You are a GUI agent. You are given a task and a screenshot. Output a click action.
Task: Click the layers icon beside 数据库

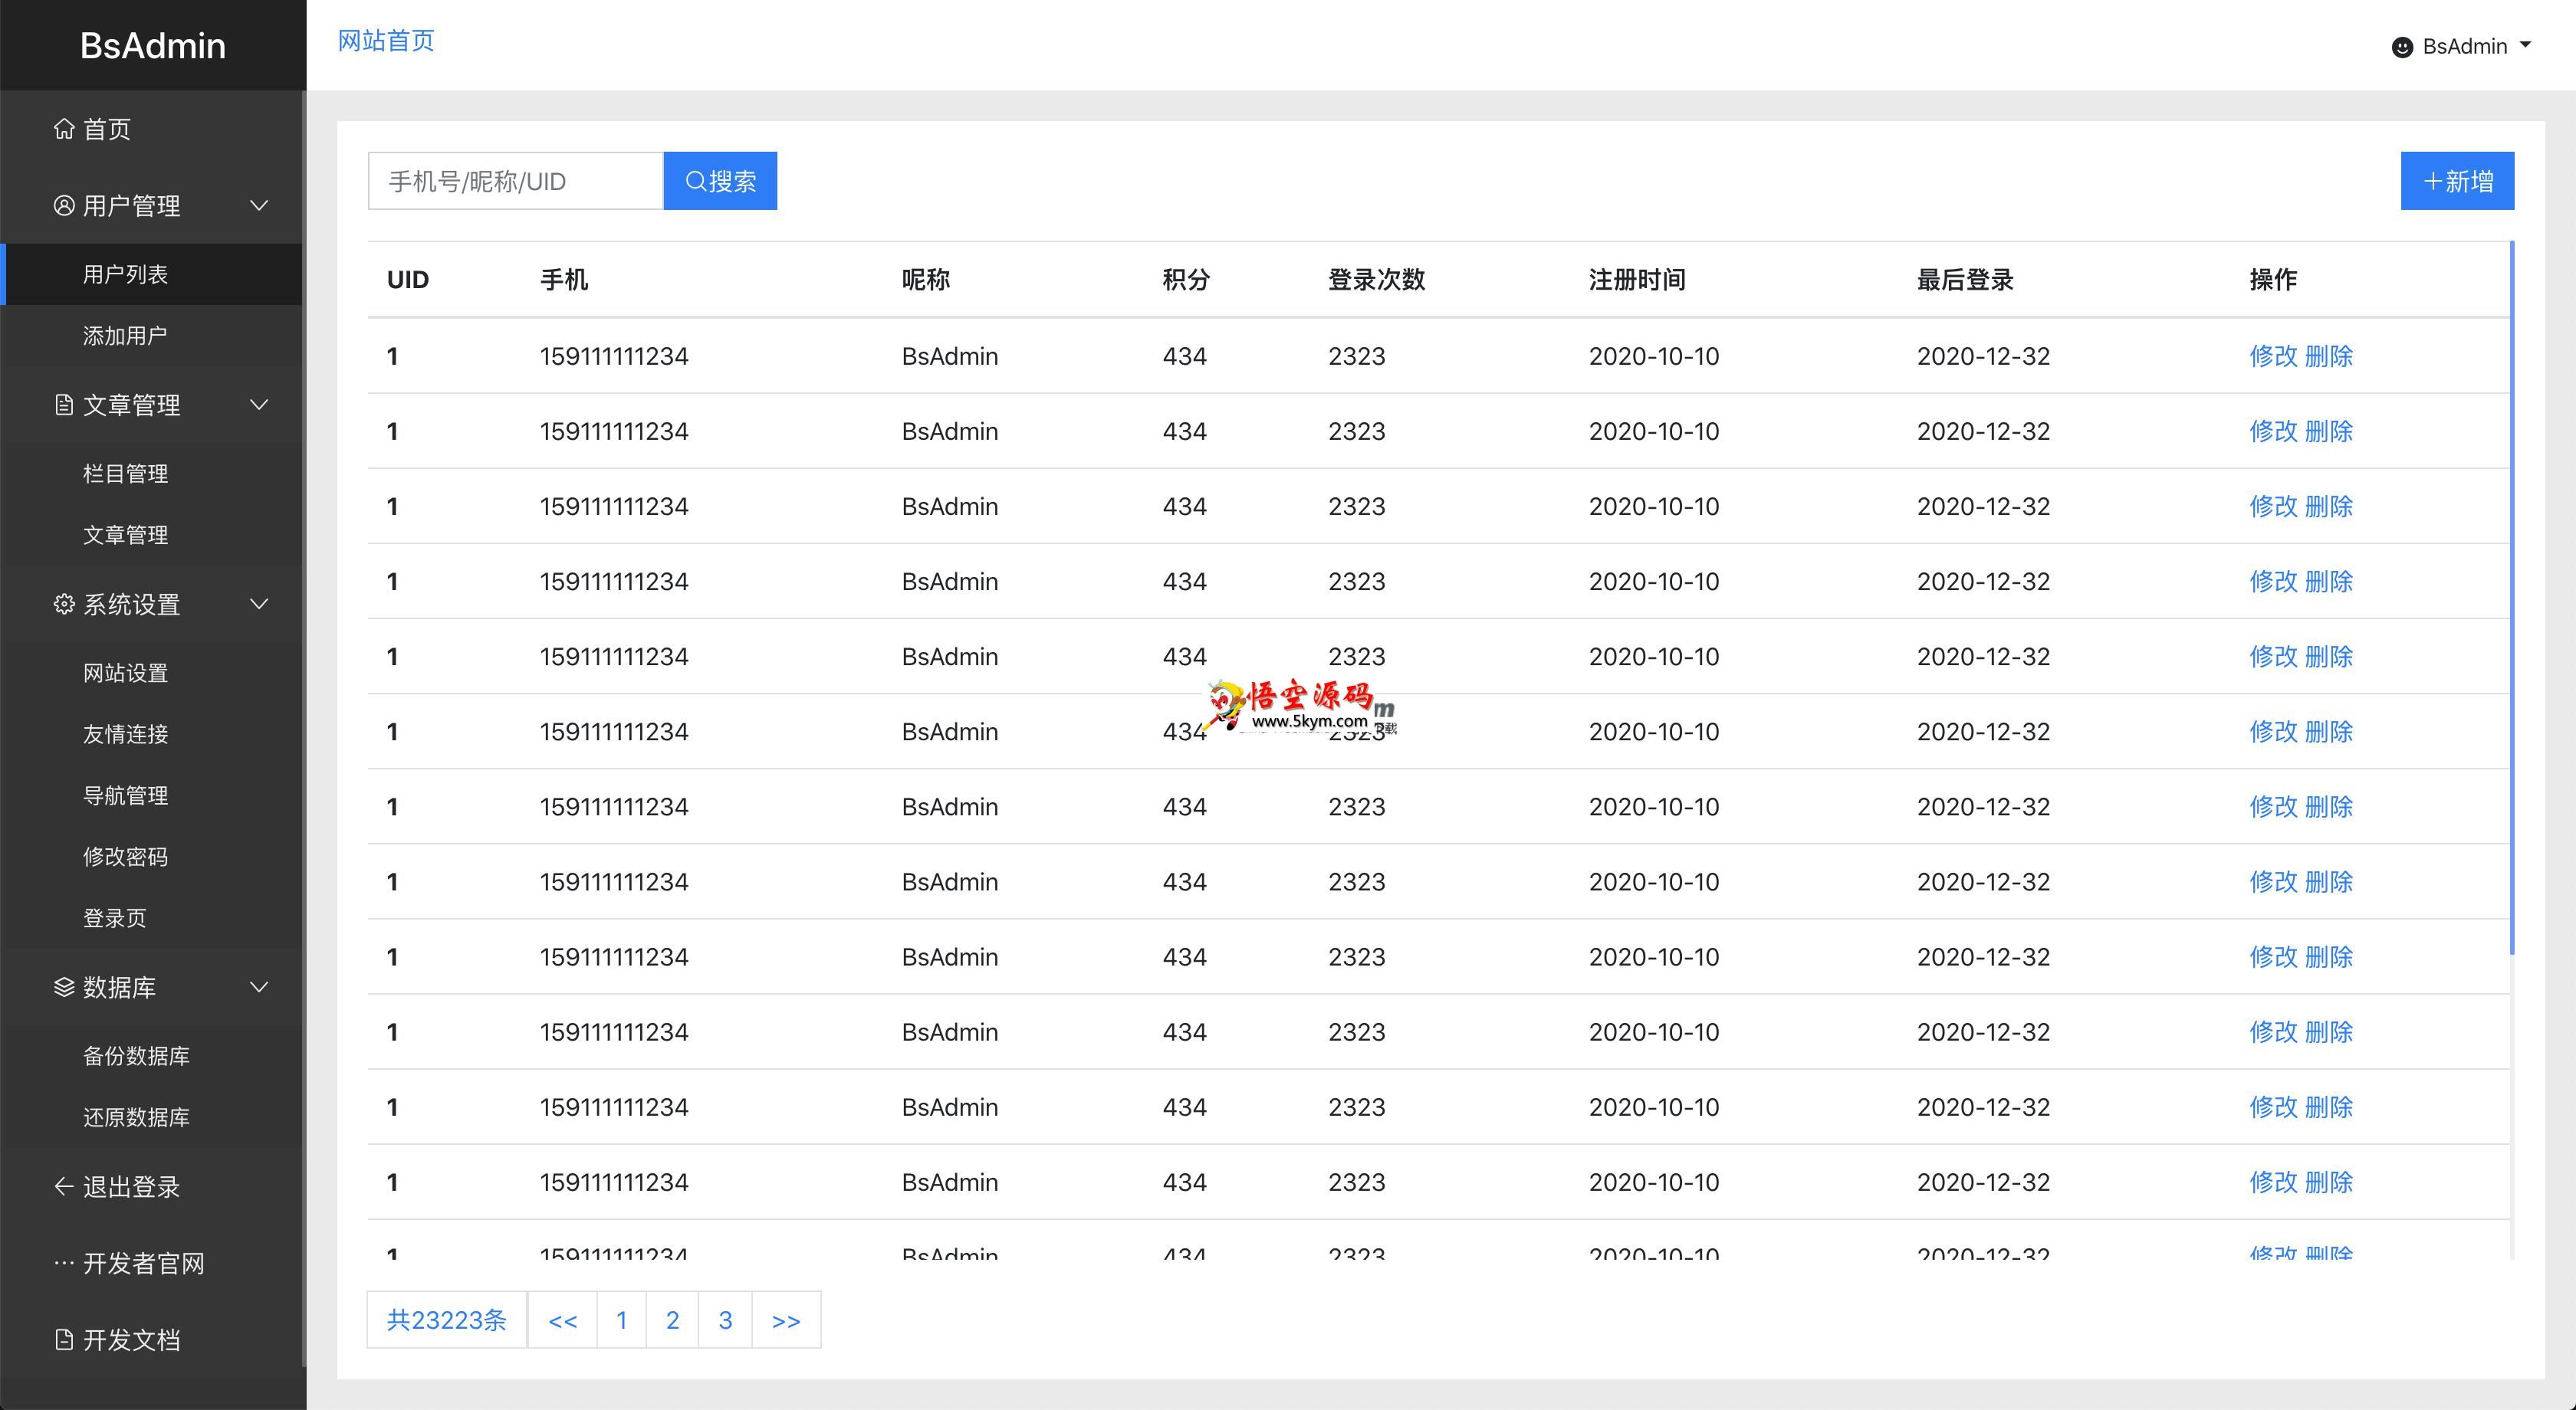tap(64, 987)
